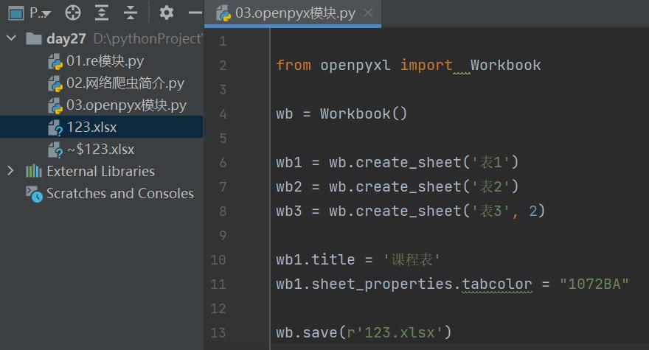Click the string '课程表' on line 10
Image resolution: width=649 pixels, height=350 pixels.
tap(412, 260)
